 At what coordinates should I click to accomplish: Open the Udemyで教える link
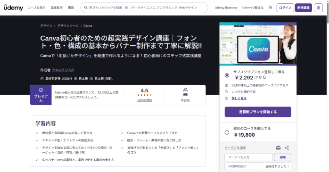253,8
